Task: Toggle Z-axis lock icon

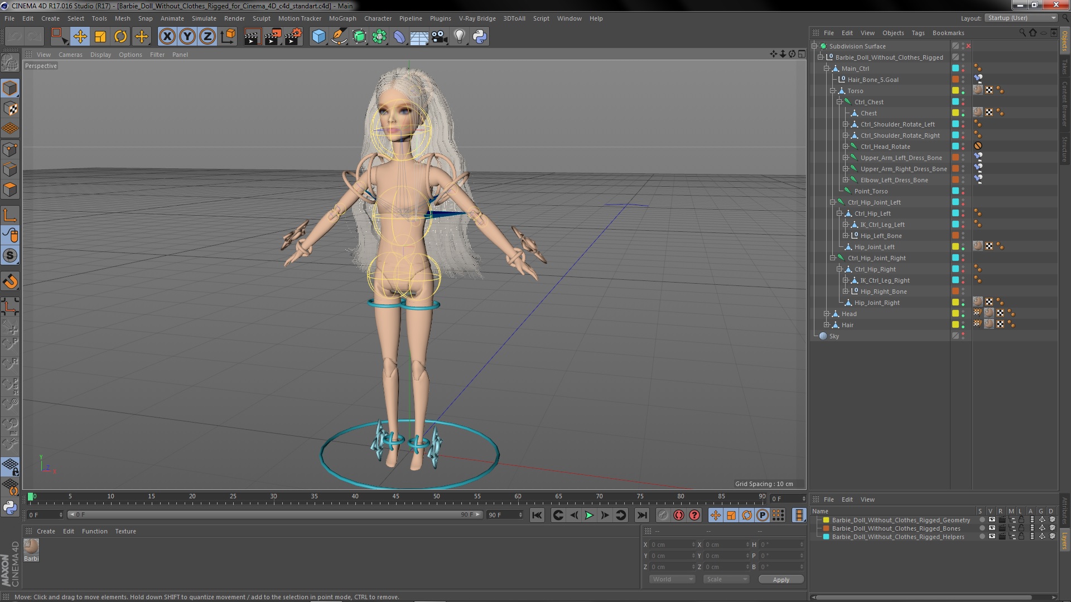Action: click(208, 37)
